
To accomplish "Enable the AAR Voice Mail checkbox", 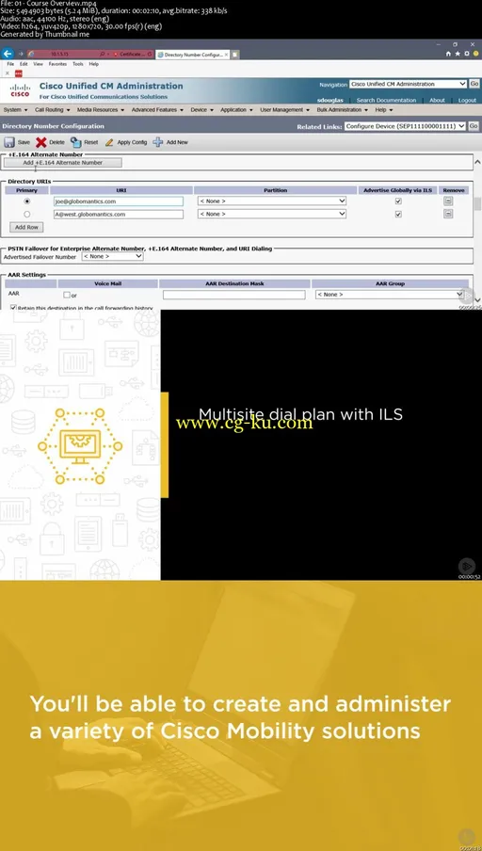I will pos(67,295).
